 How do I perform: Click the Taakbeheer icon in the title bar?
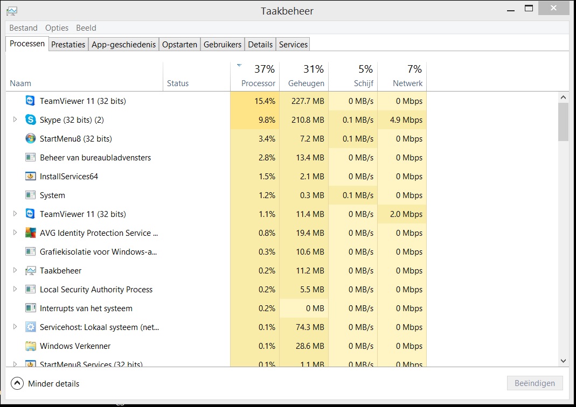click(12, 11)
